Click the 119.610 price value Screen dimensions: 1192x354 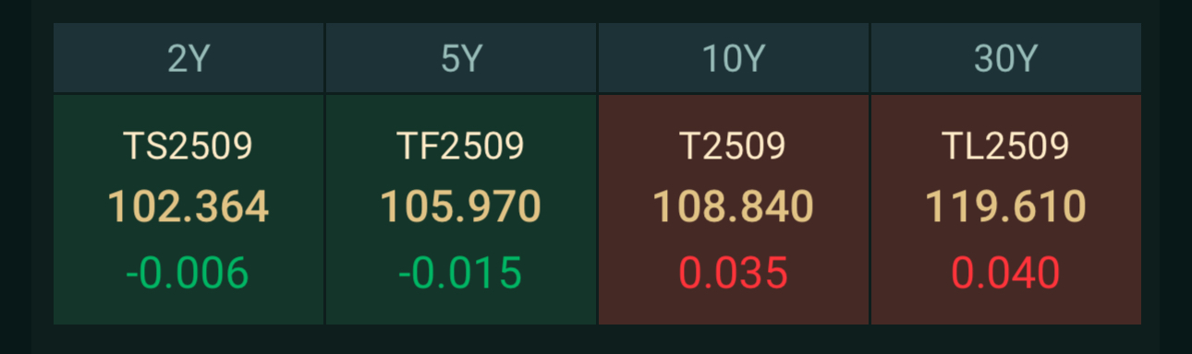[1006, 207]
